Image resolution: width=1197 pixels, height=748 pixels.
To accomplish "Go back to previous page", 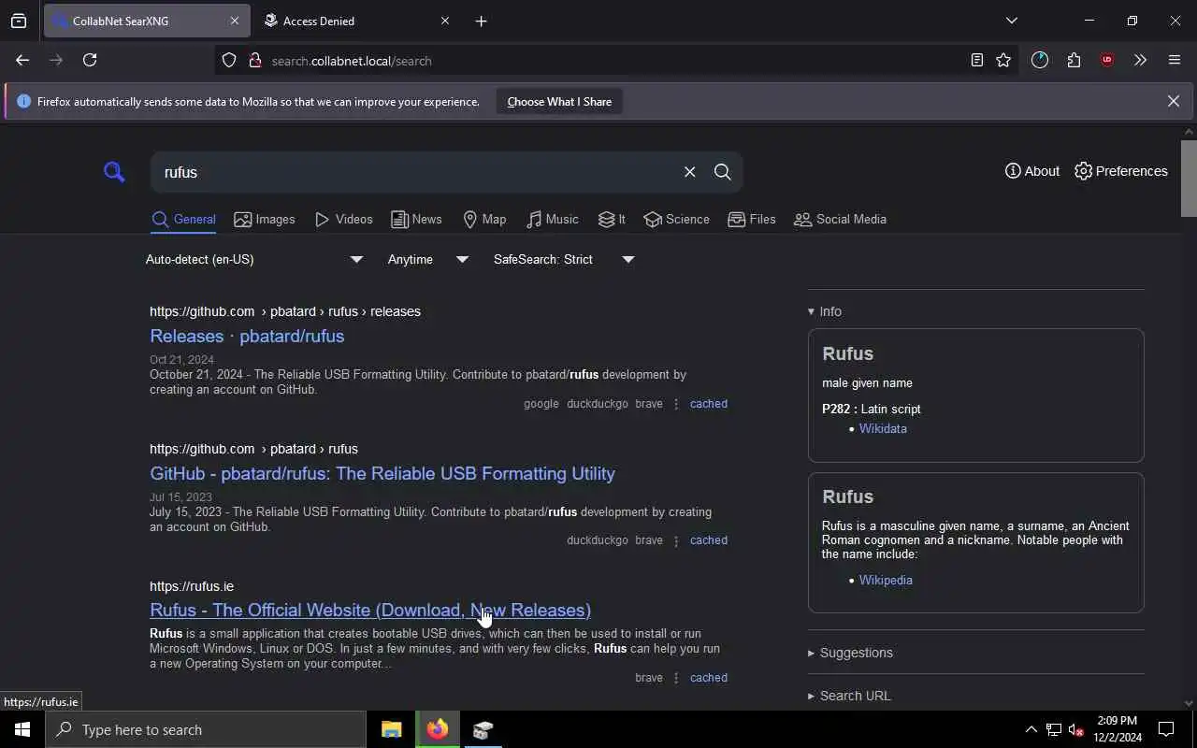I will (22, 60).
